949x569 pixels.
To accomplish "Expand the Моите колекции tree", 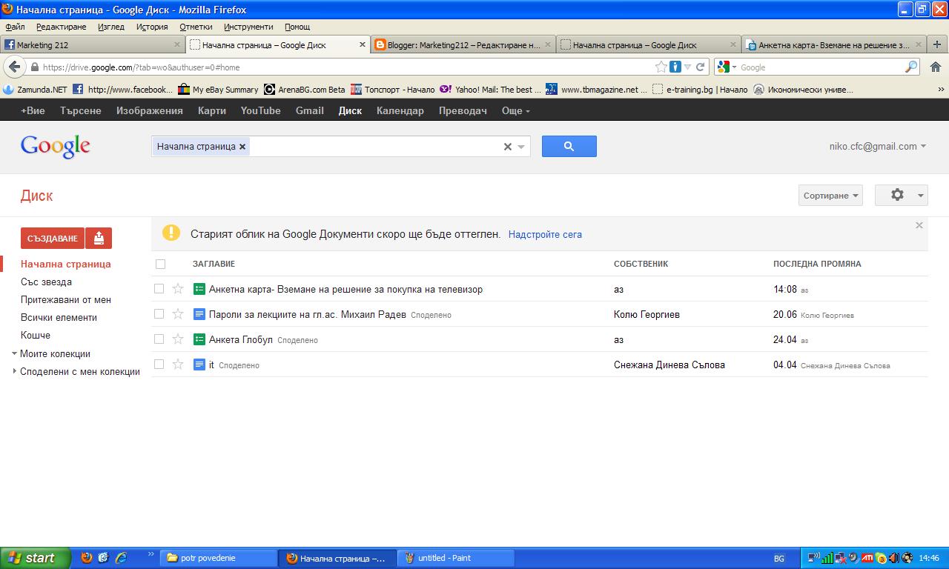I will pyautogui.click(x=14, y=353).
